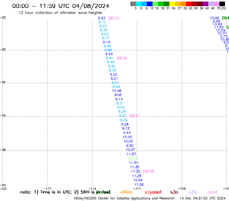
Task: Pick the bright red swatch in the legend
Action: (x=189, y=4)
